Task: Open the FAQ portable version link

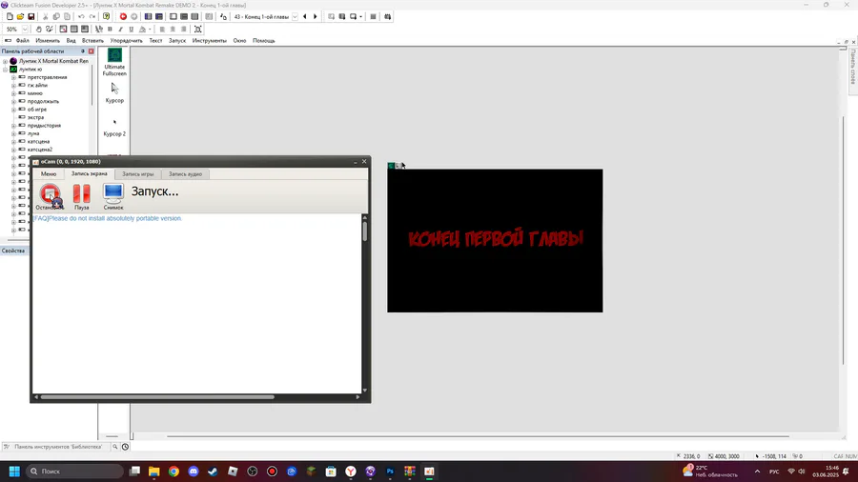Action: [x=107, y=218]
